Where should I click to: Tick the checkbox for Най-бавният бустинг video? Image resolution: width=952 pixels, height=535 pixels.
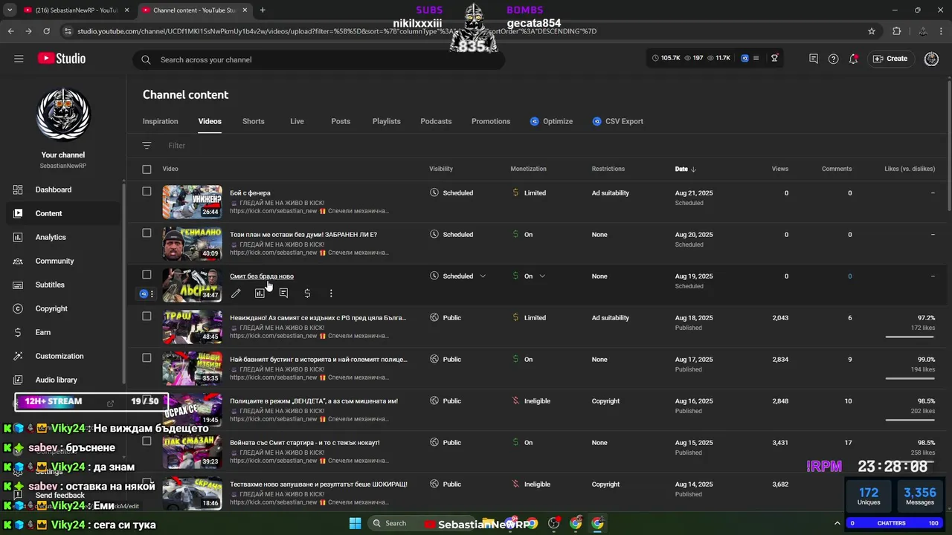pos(147,358)
